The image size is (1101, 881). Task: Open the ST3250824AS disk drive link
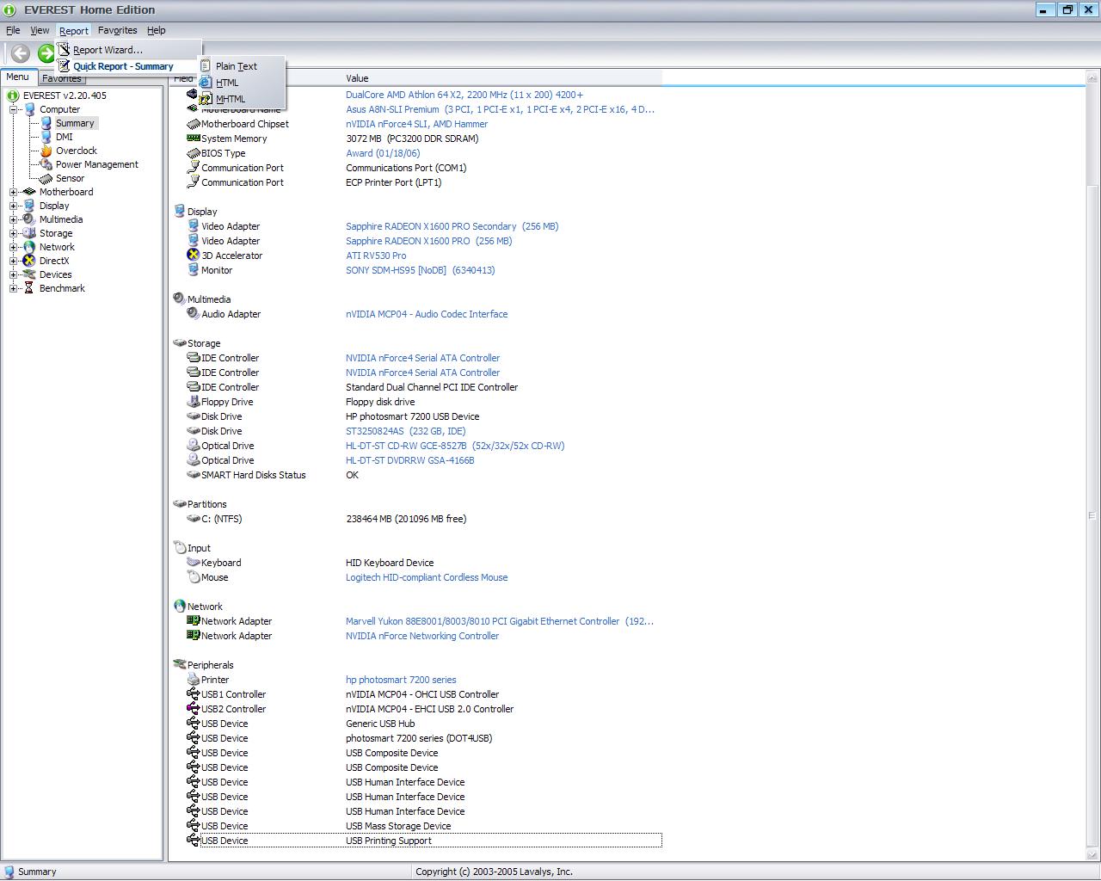pyautogui.click(x=405, y=431)
